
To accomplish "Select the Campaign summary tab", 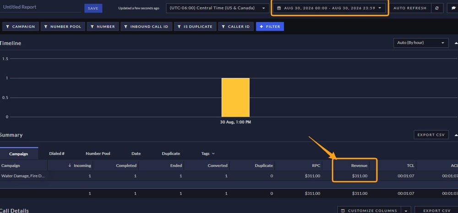I will point(19,154).
